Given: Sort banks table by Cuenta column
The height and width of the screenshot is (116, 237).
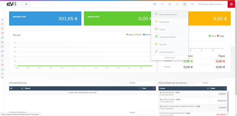Looking at the screenshot, I should (x=184, y=88).
